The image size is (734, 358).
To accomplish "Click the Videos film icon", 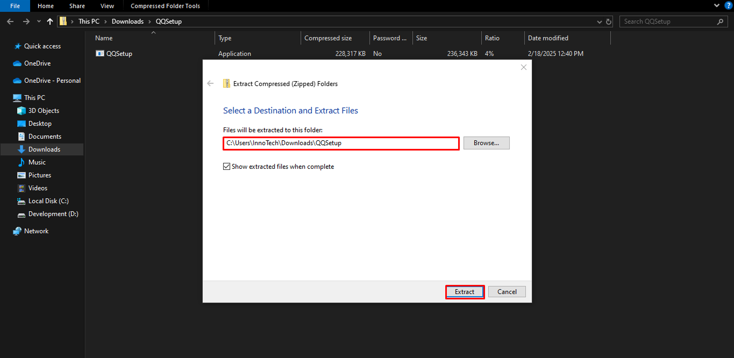I will pos(22,188).
